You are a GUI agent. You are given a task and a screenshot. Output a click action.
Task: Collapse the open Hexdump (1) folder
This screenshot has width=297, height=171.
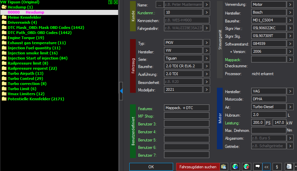(x=4, y=7)
